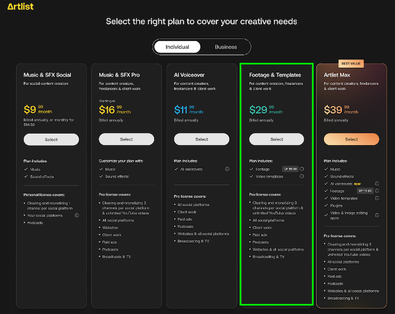Select the Artlist Max plan
Image resolution: width=395 pixels, height=314 pixels.
point(351,139)
